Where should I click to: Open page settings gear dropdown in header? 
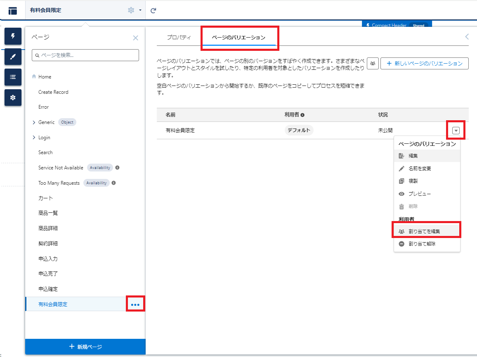(x=134, y=10)
